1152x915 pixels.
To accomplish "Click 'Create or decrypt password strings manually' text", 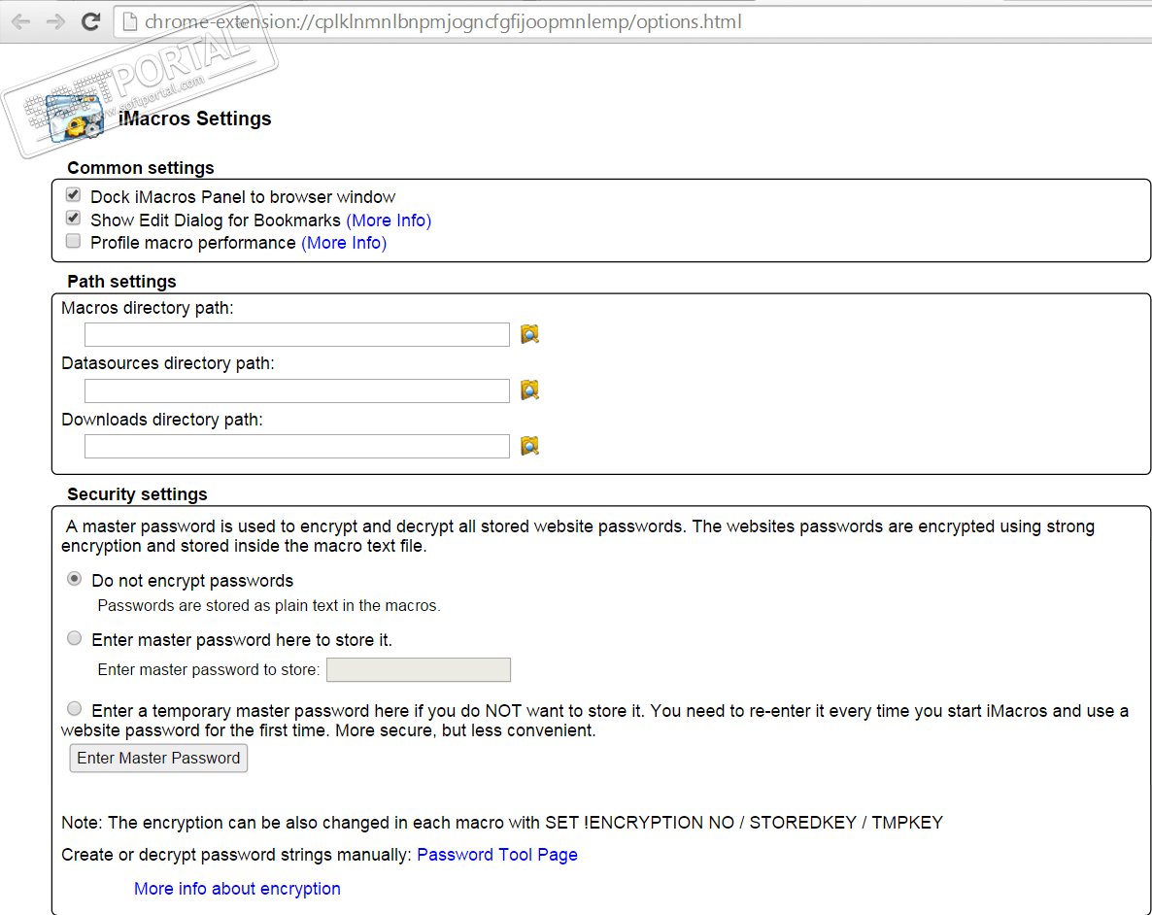I will click(236, 855).
